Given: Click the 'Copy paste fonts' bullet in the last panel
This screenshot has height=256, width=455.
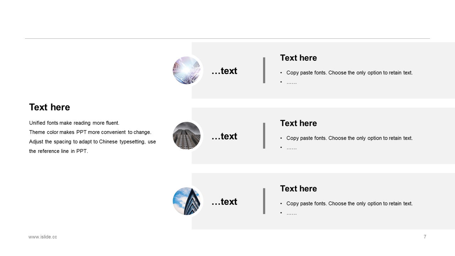Looking at the screenshot, I should click(x=349, y=204).
